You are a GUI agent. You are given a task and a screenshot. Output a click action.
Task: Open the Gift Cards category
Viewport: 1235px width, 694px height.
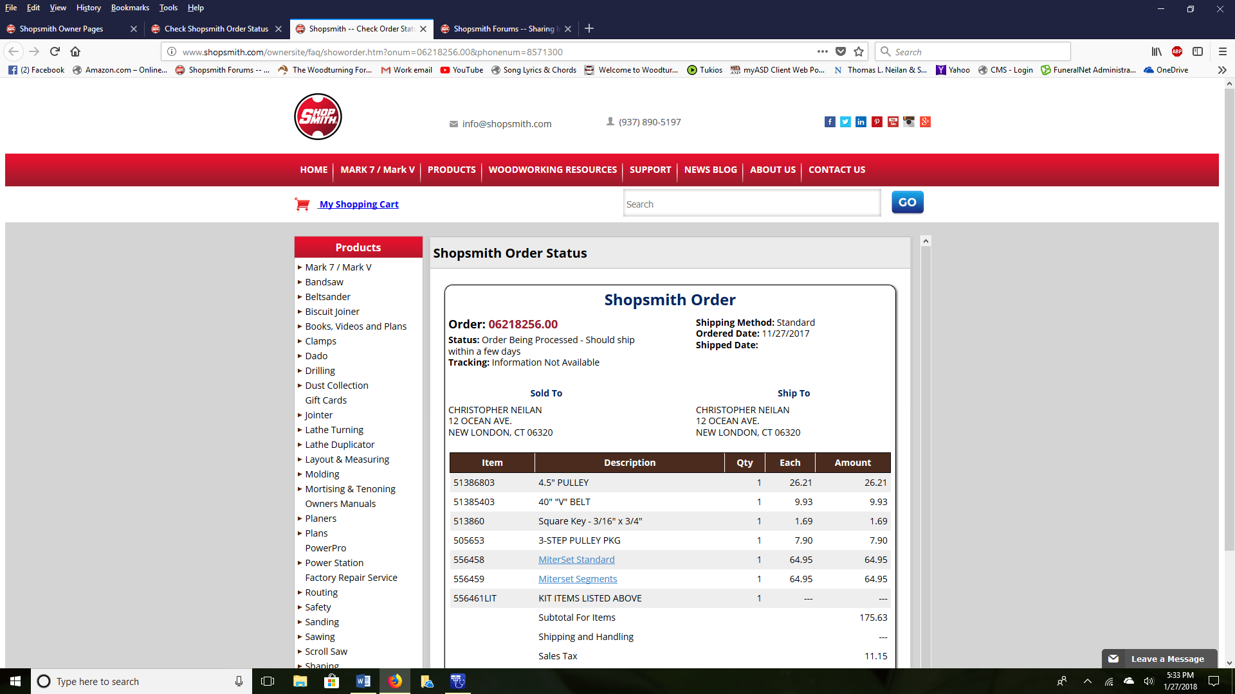tap(326, 400)
